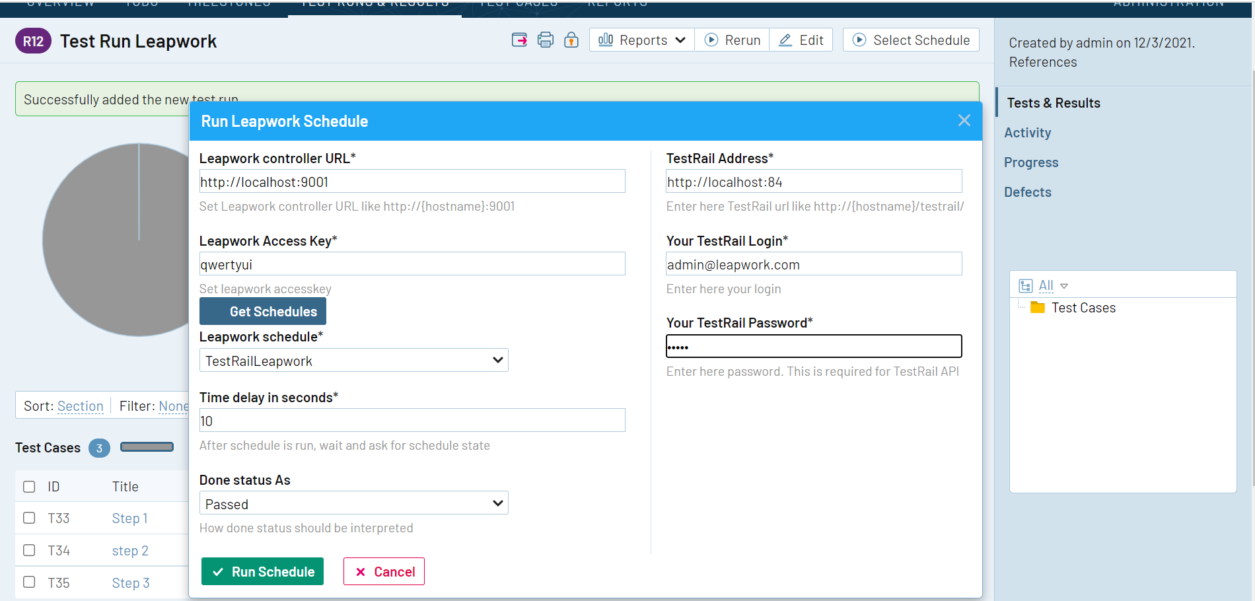Viewport: 1255px width, 601px height.
Task: Open the Step 3 test link
Action: click(x=131, y=583)
